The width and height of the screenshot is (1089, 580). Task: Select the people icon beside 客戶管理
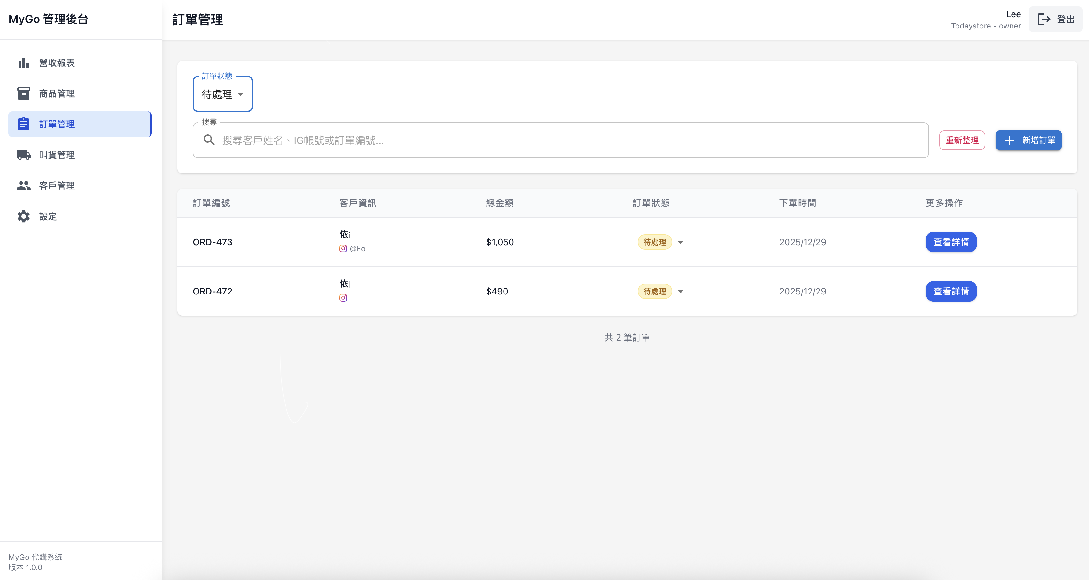click(23, 185)
